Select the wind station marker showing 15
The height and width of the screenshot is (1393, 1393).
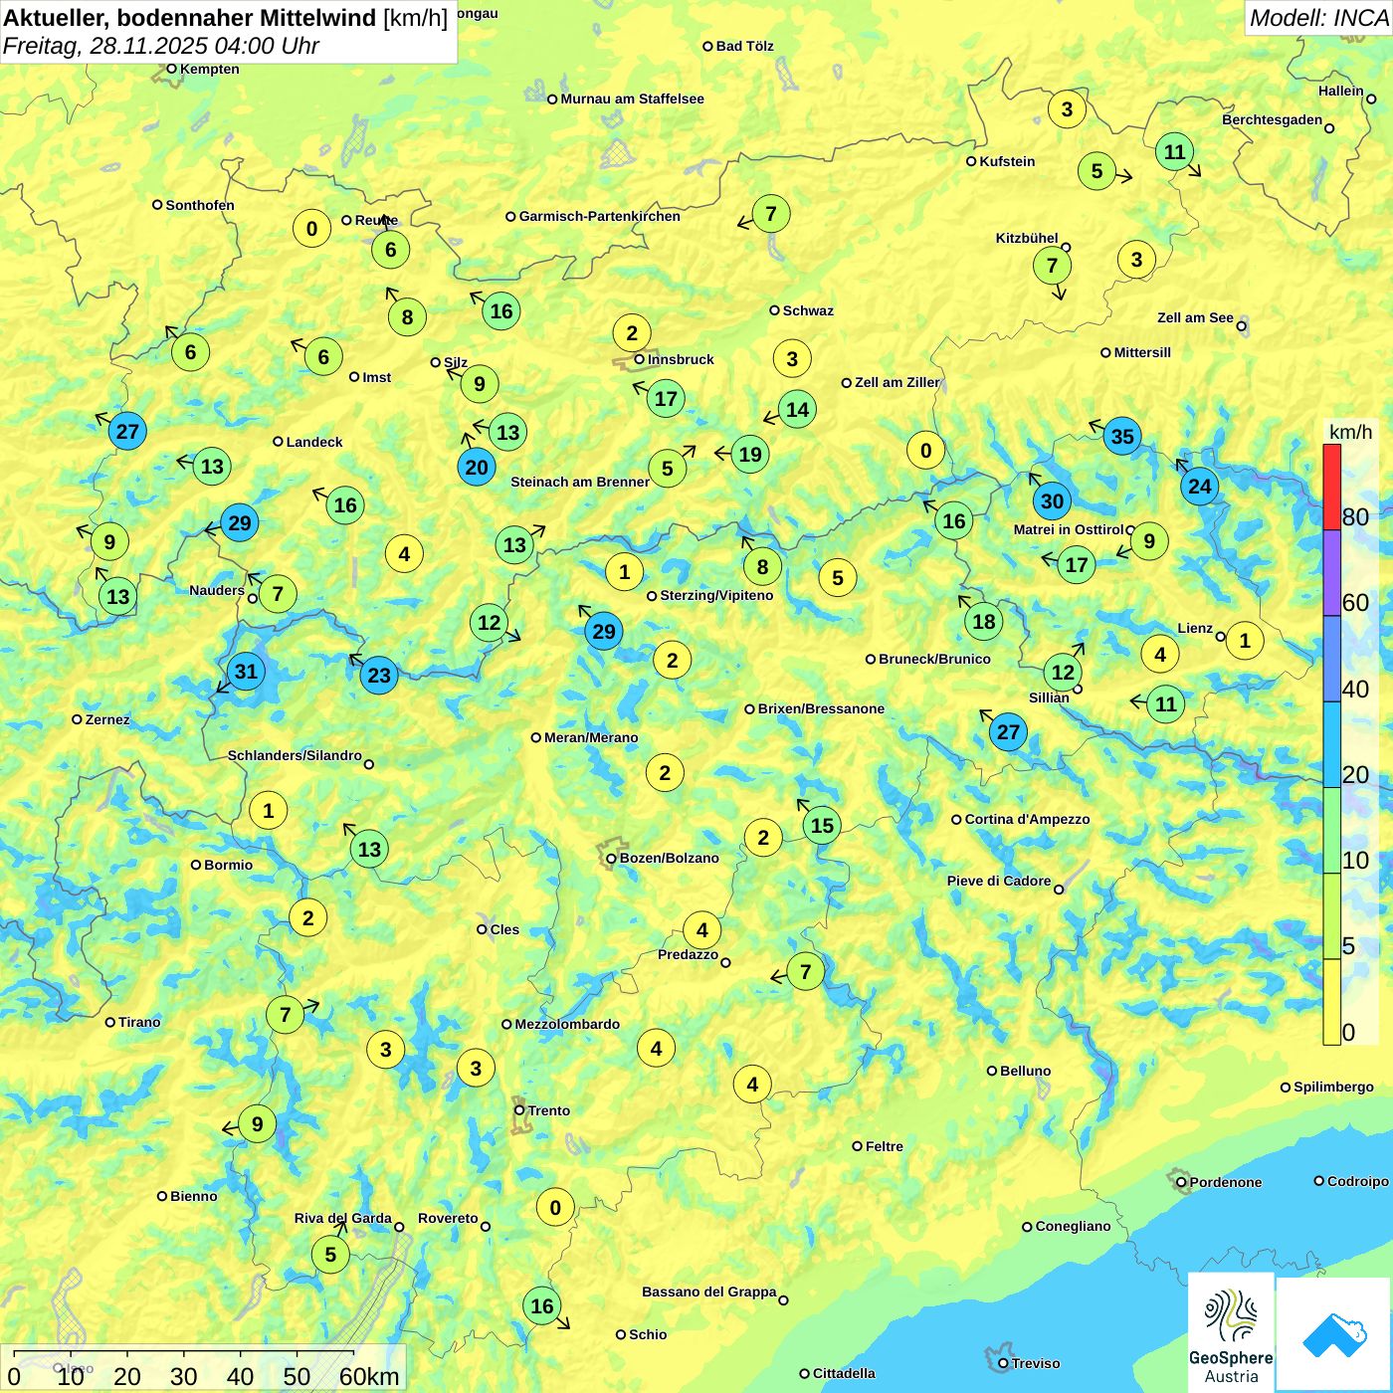click(822, 825)
